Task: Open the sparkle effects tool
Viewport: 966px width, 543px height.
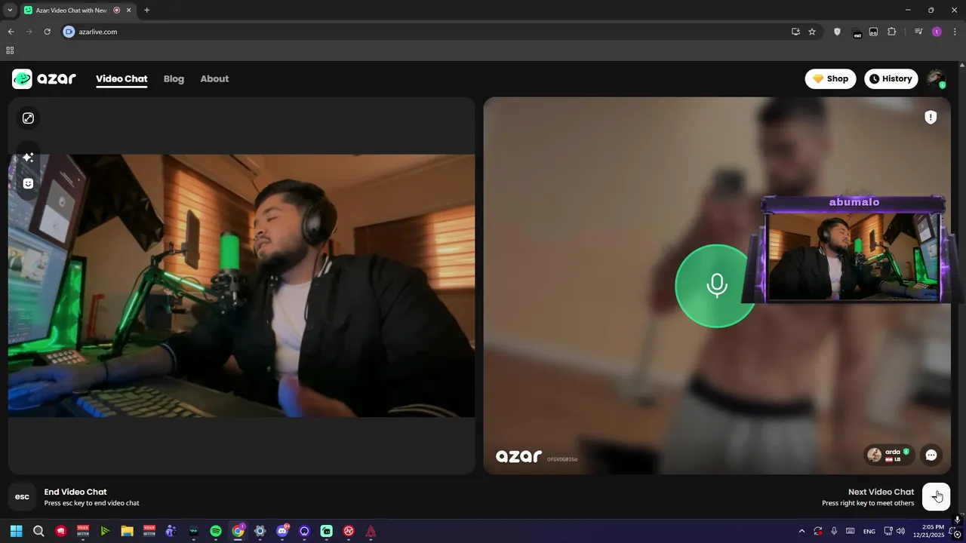Action: 28,157
